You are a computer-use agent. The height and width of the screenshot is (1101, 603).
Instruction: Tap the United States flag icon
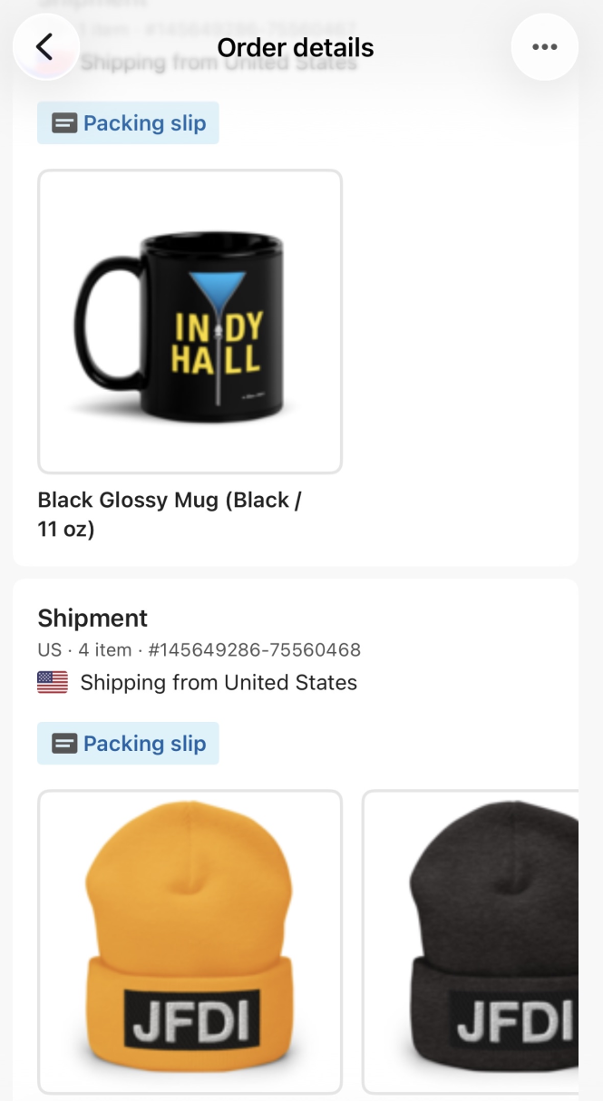coord(52,681)
